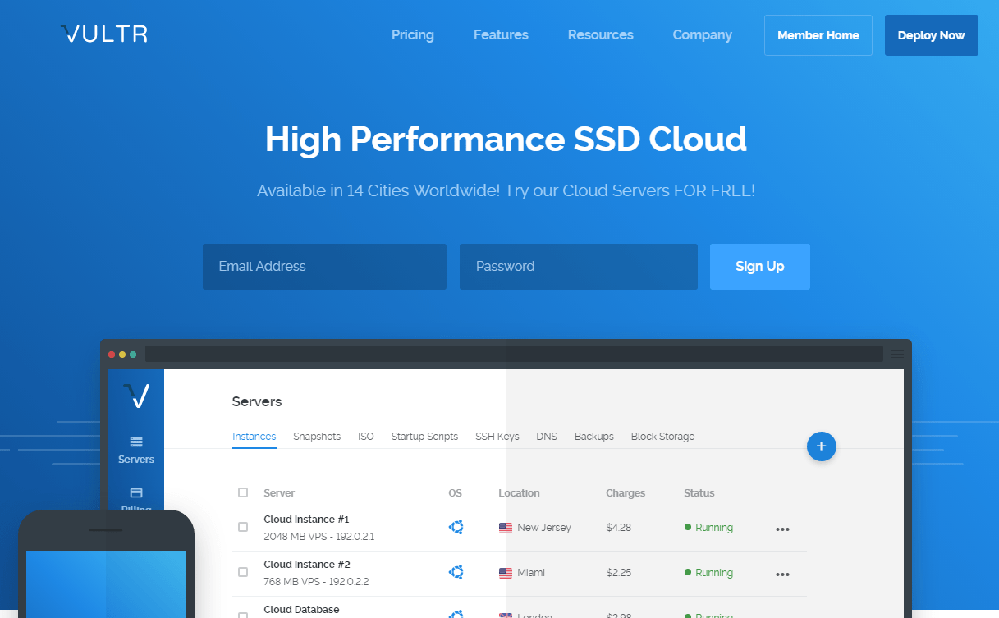Click the Miami location text
This screenshot has height=618, width=999.
(531, 573)
